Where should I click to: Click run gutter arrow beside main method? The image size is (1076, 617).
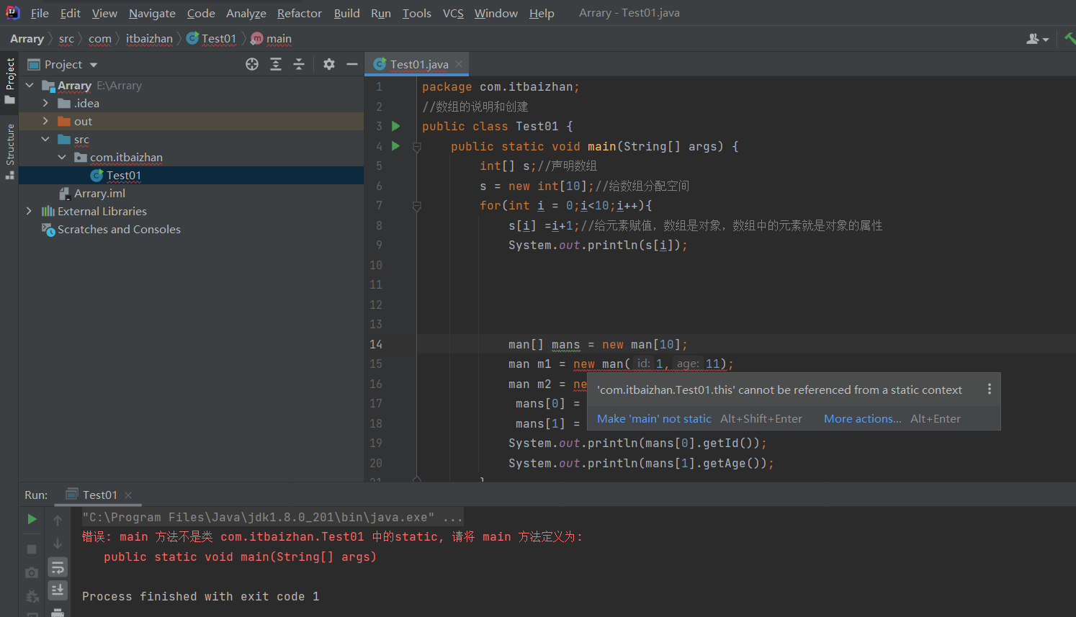pyautogui.click(x=395, y=146)
